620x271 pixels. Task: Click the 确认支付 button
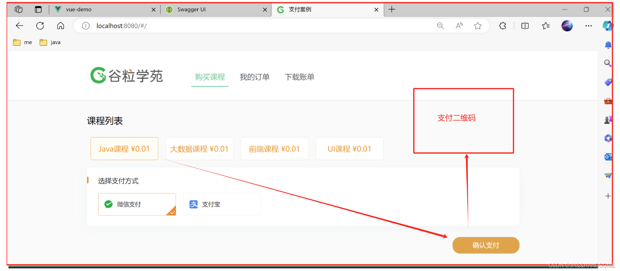tap(486, 245)
